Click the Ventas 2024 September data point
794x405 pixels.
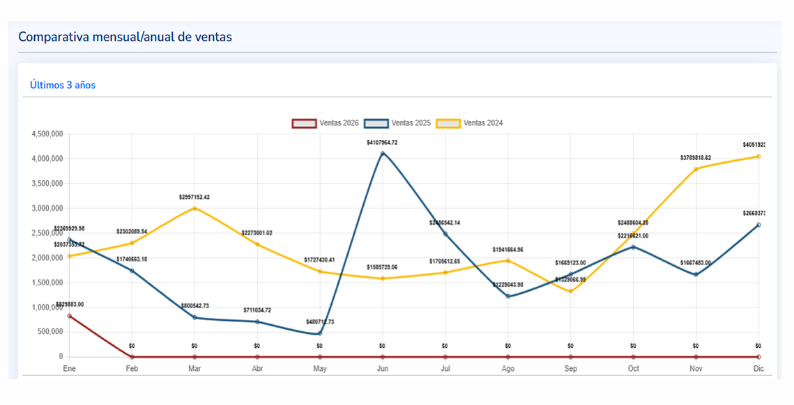pyautogui.click(x=570, y=291)
